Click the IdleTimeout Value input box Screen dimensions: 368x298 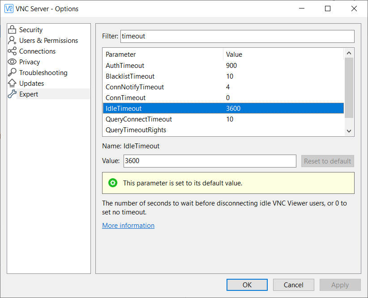click(209, 161)
